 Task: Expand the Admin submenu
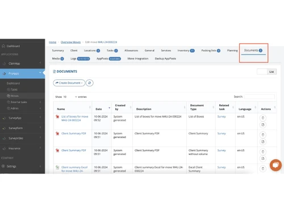[40, 108]
